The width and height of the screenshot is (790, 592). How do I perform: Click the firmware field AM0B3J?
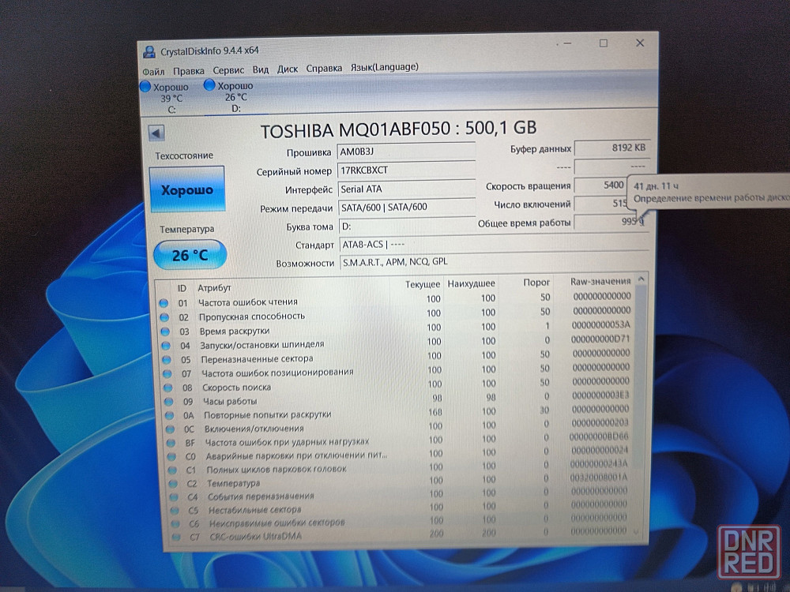[x=405, y=152]
